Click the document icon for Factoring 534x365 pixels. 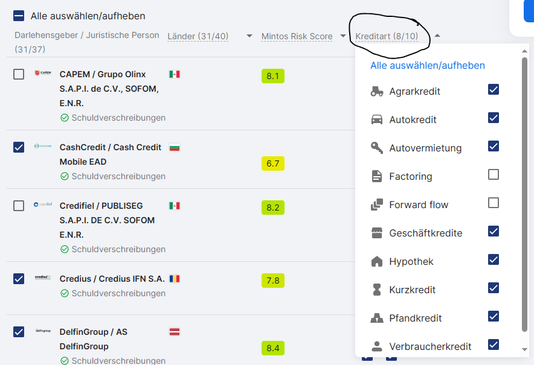[x=377, y=176]
